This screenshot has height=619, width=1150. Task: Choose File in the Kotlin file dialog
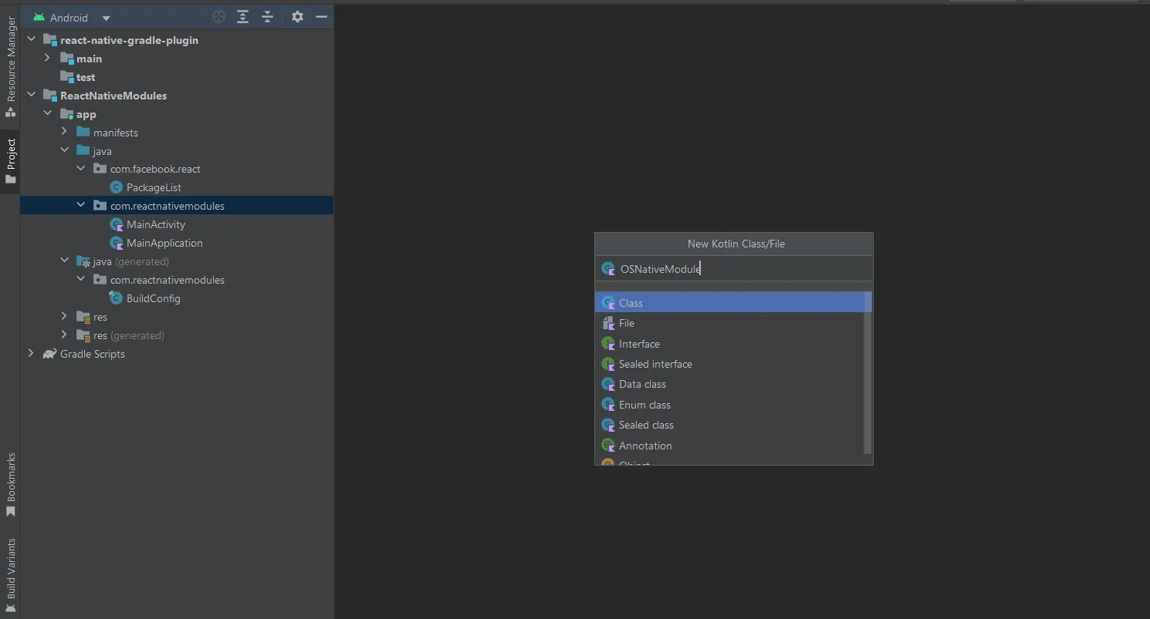click(729, 323)
